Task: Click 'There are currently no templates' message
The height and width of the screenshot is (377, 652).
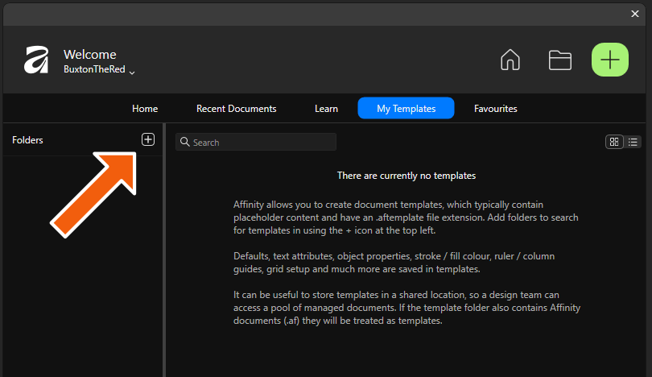Action: click(x=406, y=176)
